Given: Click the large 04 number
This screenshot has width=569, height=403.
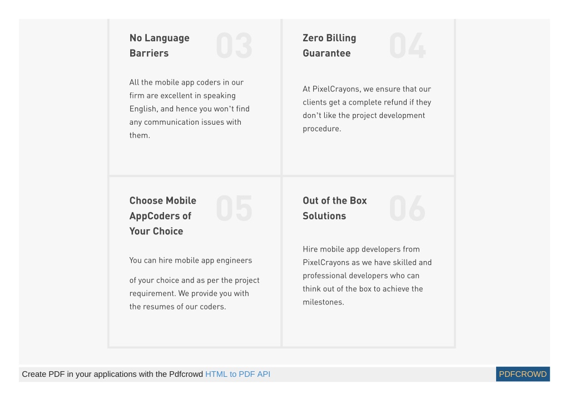Looking at the screenshot, I should (x=407, y=46).
